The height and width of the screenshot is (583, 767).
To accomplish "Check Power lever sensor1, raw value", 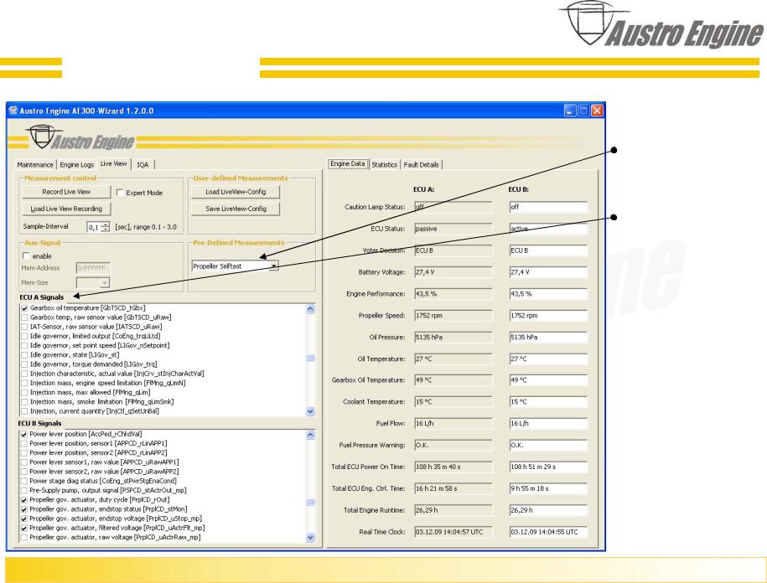I will (x=24, y=462).
